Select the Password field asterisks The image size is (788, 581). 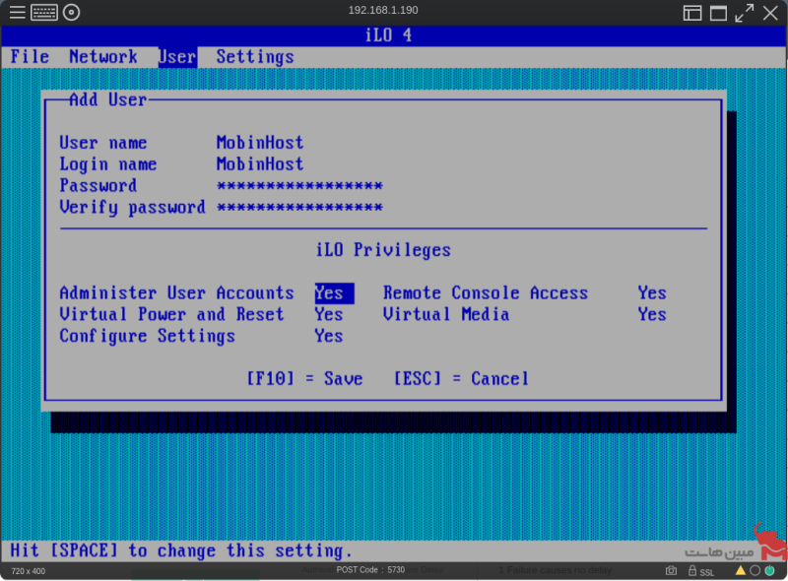point(299,186)
